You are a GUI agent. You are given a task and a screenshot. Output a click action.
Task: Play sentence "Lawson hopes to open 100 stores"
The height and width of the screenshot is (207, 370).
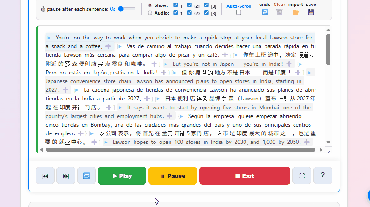coord(106,142)
